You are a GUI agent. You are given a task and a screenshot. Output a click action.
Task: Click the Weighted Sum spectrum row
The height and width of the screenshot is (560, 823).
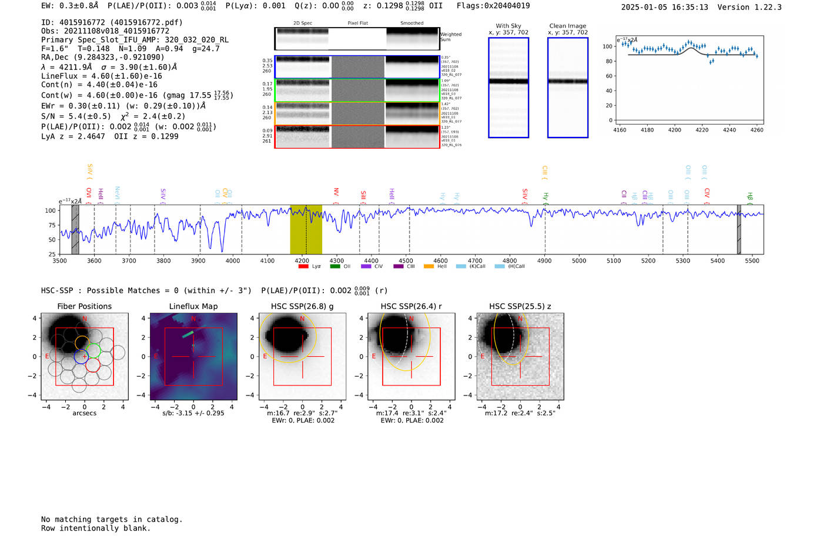click(357, 39)
